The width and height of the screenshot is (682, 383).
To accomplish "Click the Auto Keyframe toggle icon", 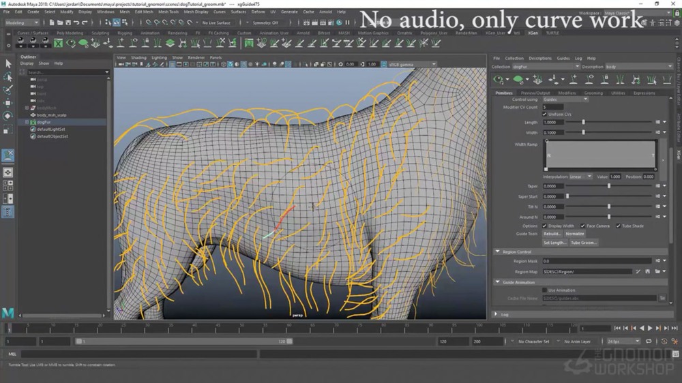I will [x=664, y=341].
